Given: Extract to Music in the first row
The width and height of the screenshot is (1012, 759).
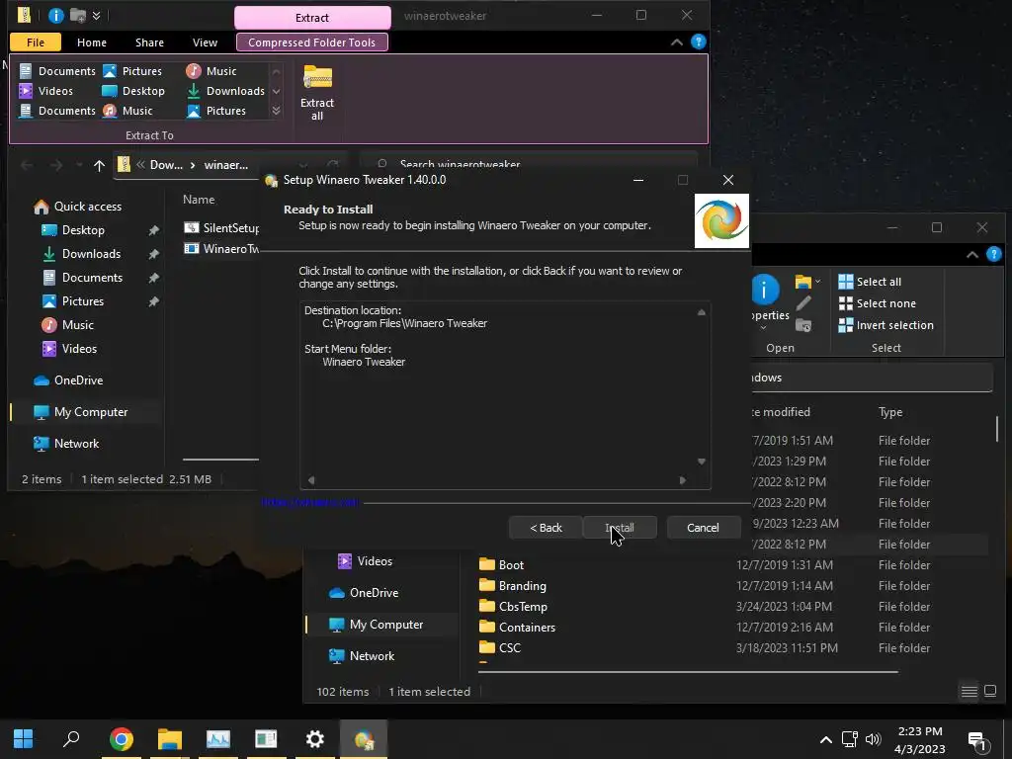Looking at the screenshot, I should click(211, 71).
